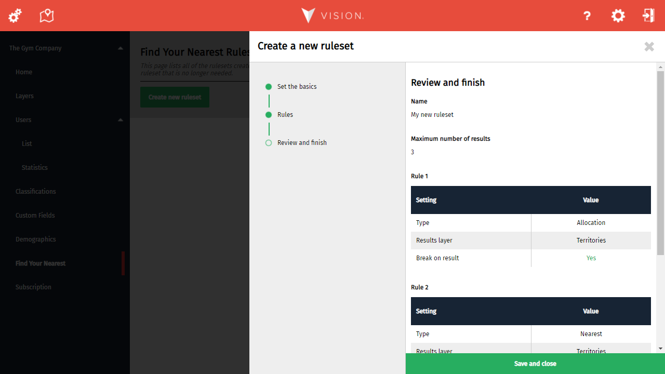
Task: Click Save and close button
Action: coord(535,364)
